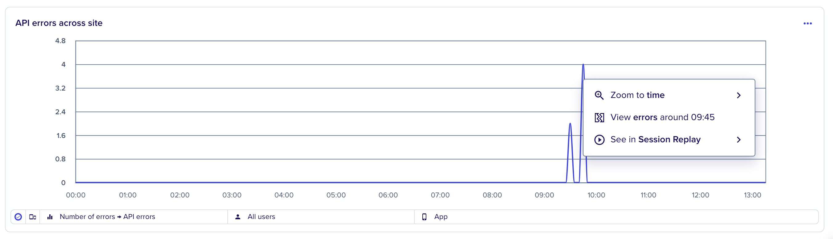Choose Zoom to time menu entry
Viewport: 833px width, 239px height.
tap(669, 95)
